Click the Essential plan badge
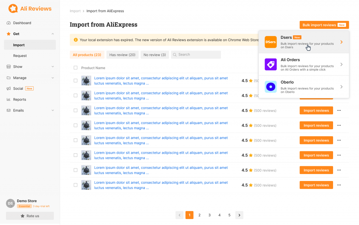The width and height of the screenshot is (359, 225). [24, 206]
